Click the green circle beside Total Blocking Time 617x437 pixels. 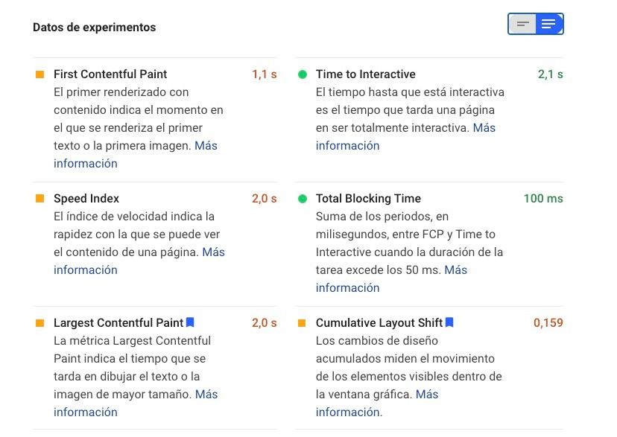click(303, 199)
